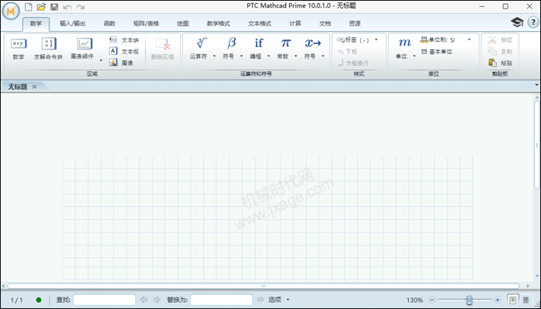
Task: Open a file with the folder icon
Action: coord(41,7)
